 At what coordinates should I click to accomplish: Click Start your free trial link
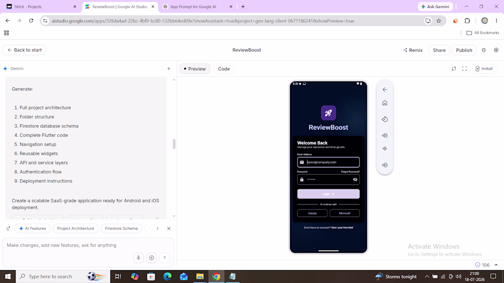(x=342, y=228)
